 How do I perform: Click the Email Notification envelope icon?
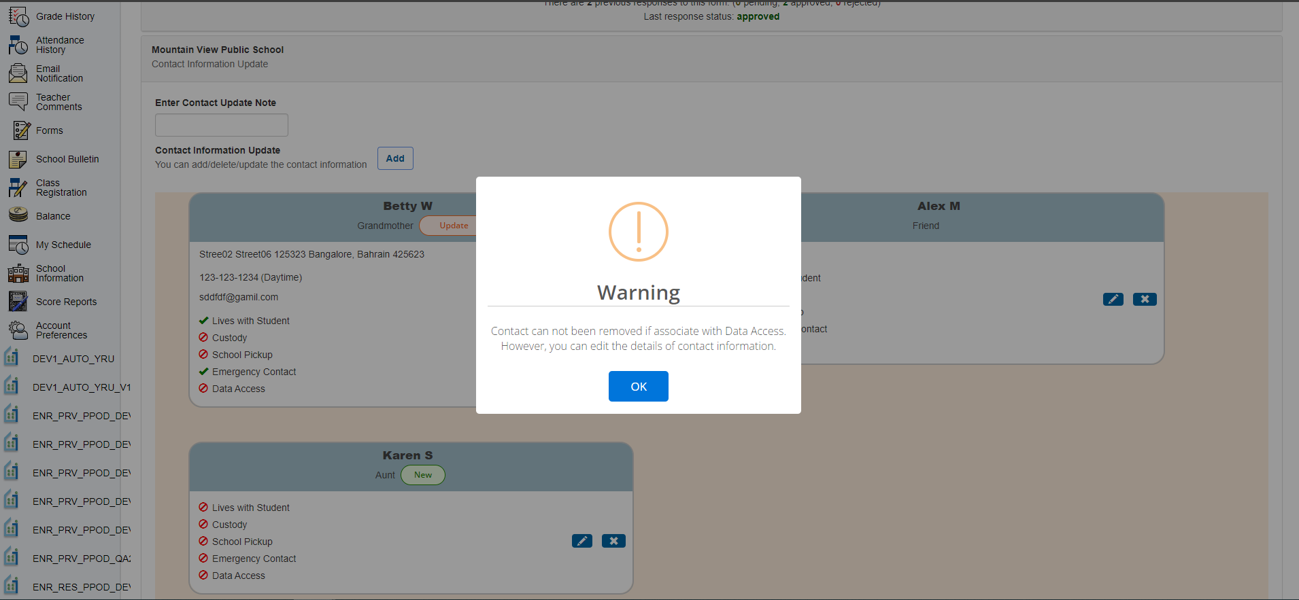pos(18,73)
